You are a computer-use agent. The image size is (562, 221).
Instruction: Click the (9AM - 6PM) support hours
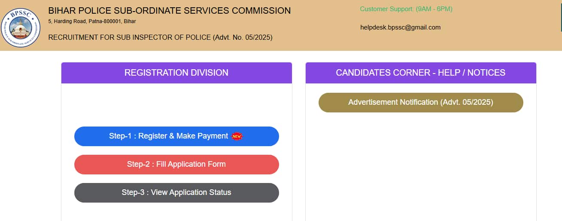click(434, 9)
